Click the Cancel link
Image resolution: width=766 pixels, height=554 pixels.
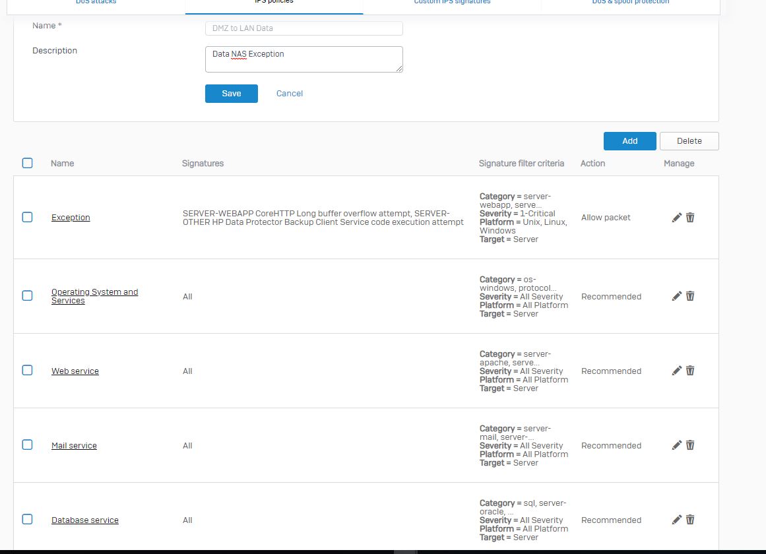289,94
